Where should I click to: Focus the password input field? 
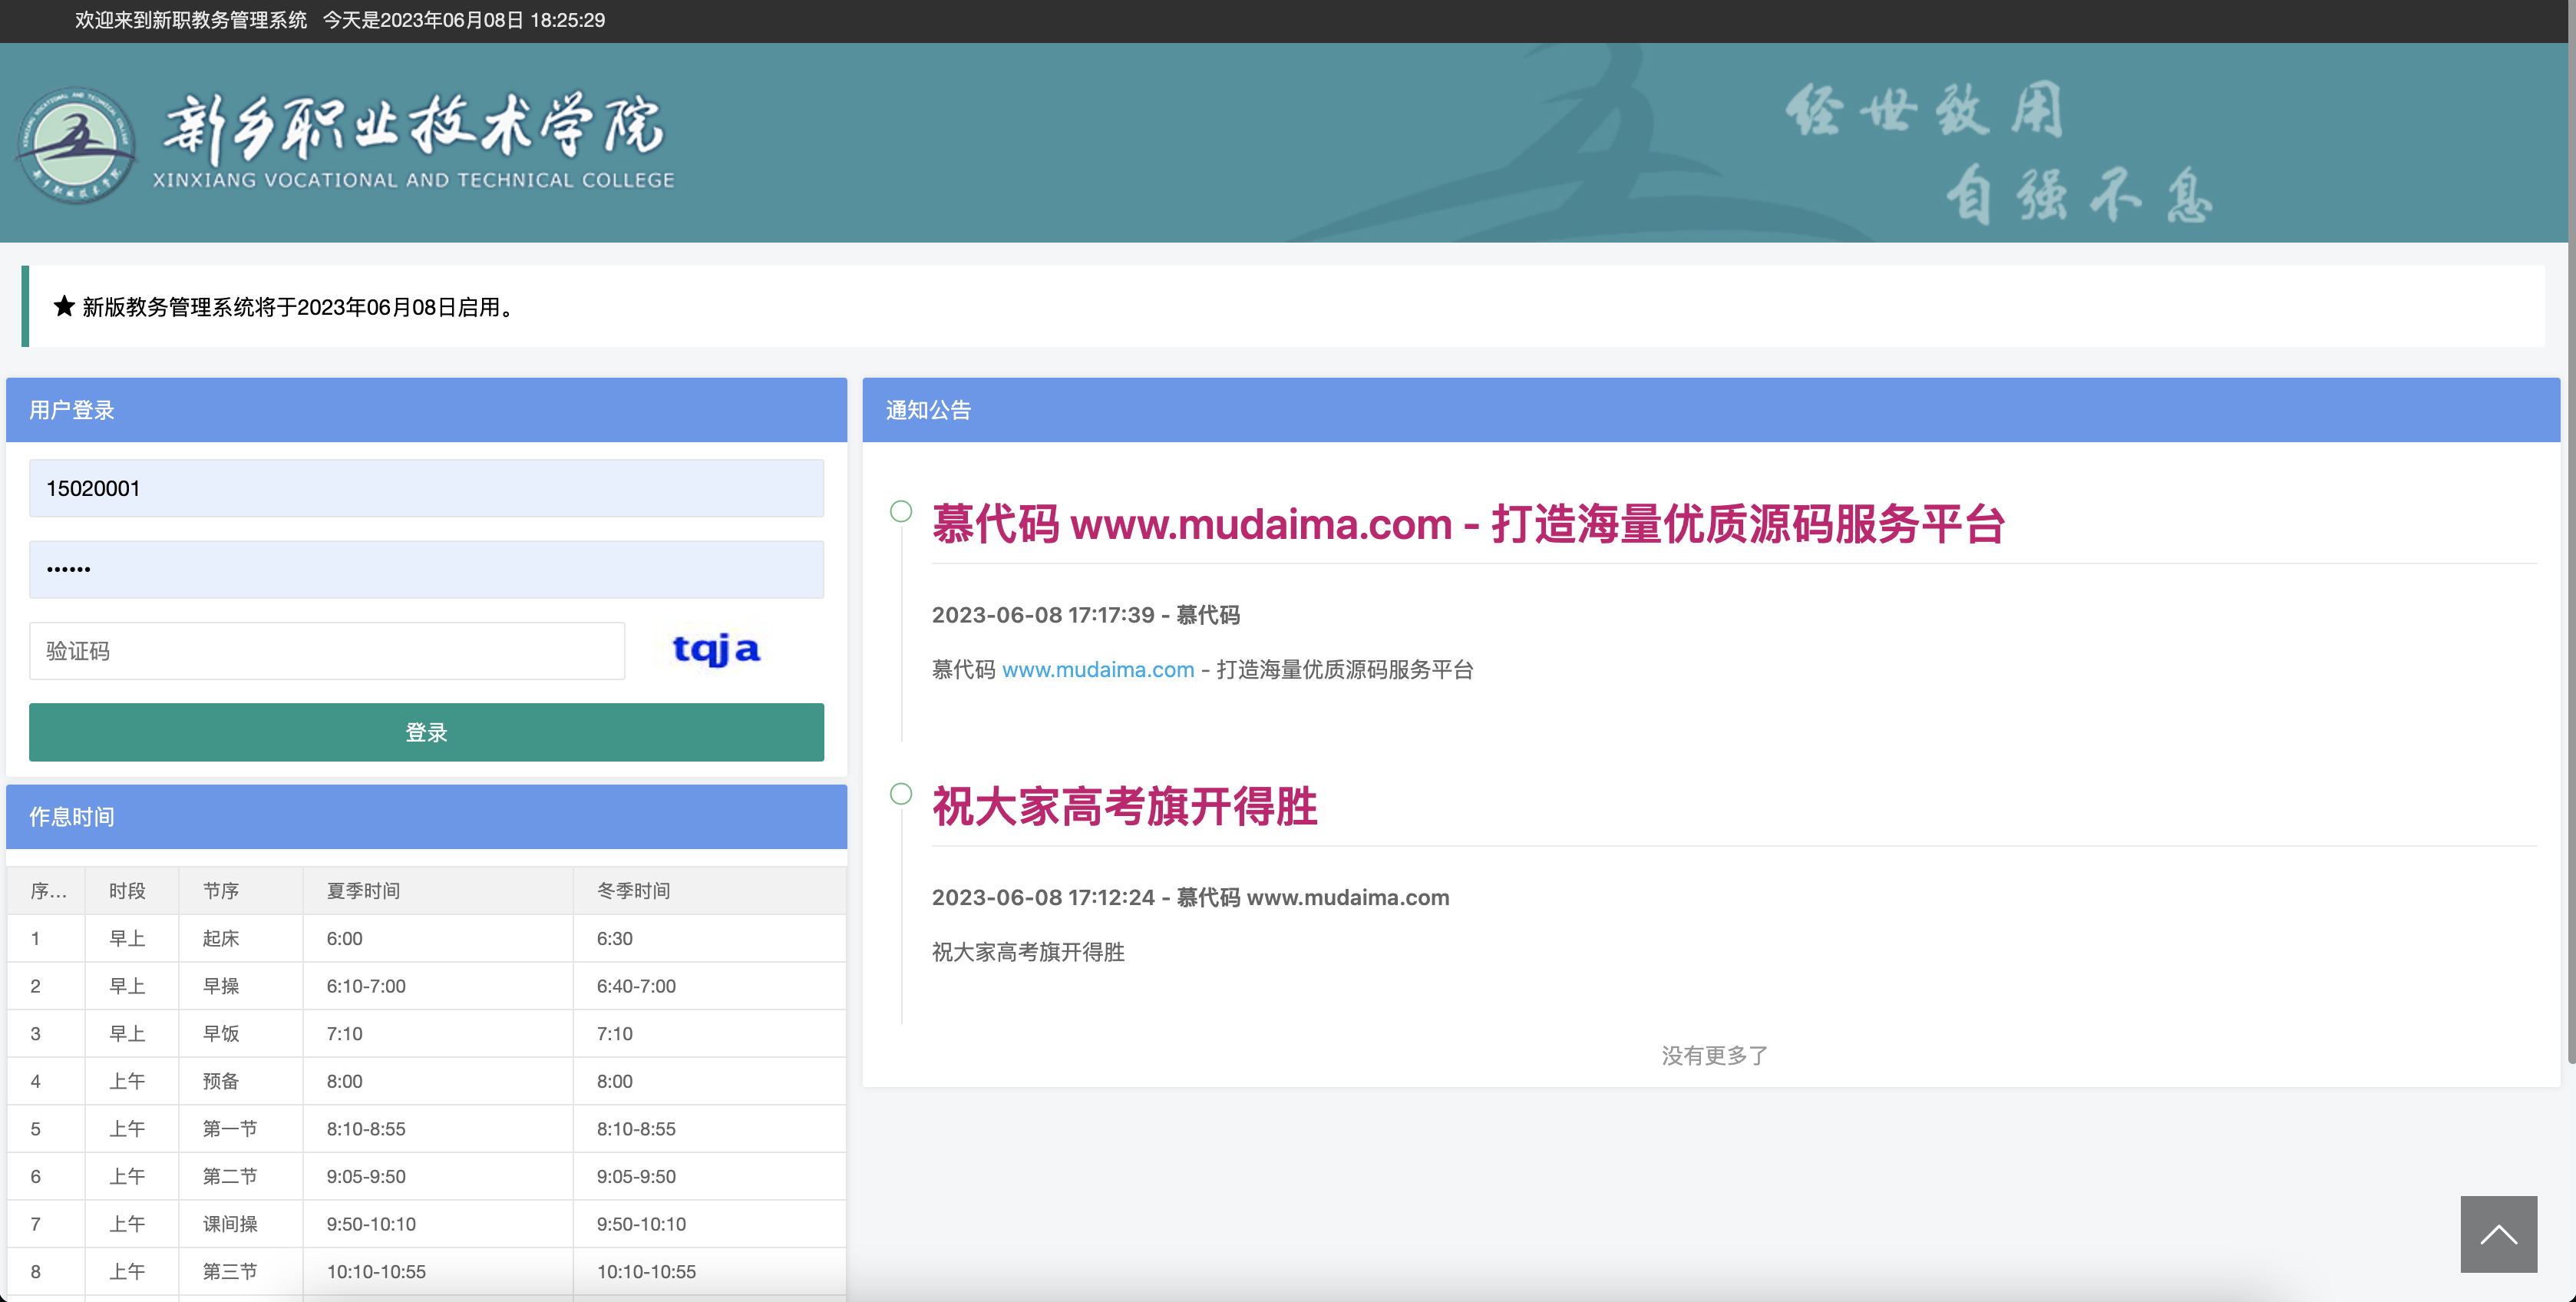click(426, 569)
